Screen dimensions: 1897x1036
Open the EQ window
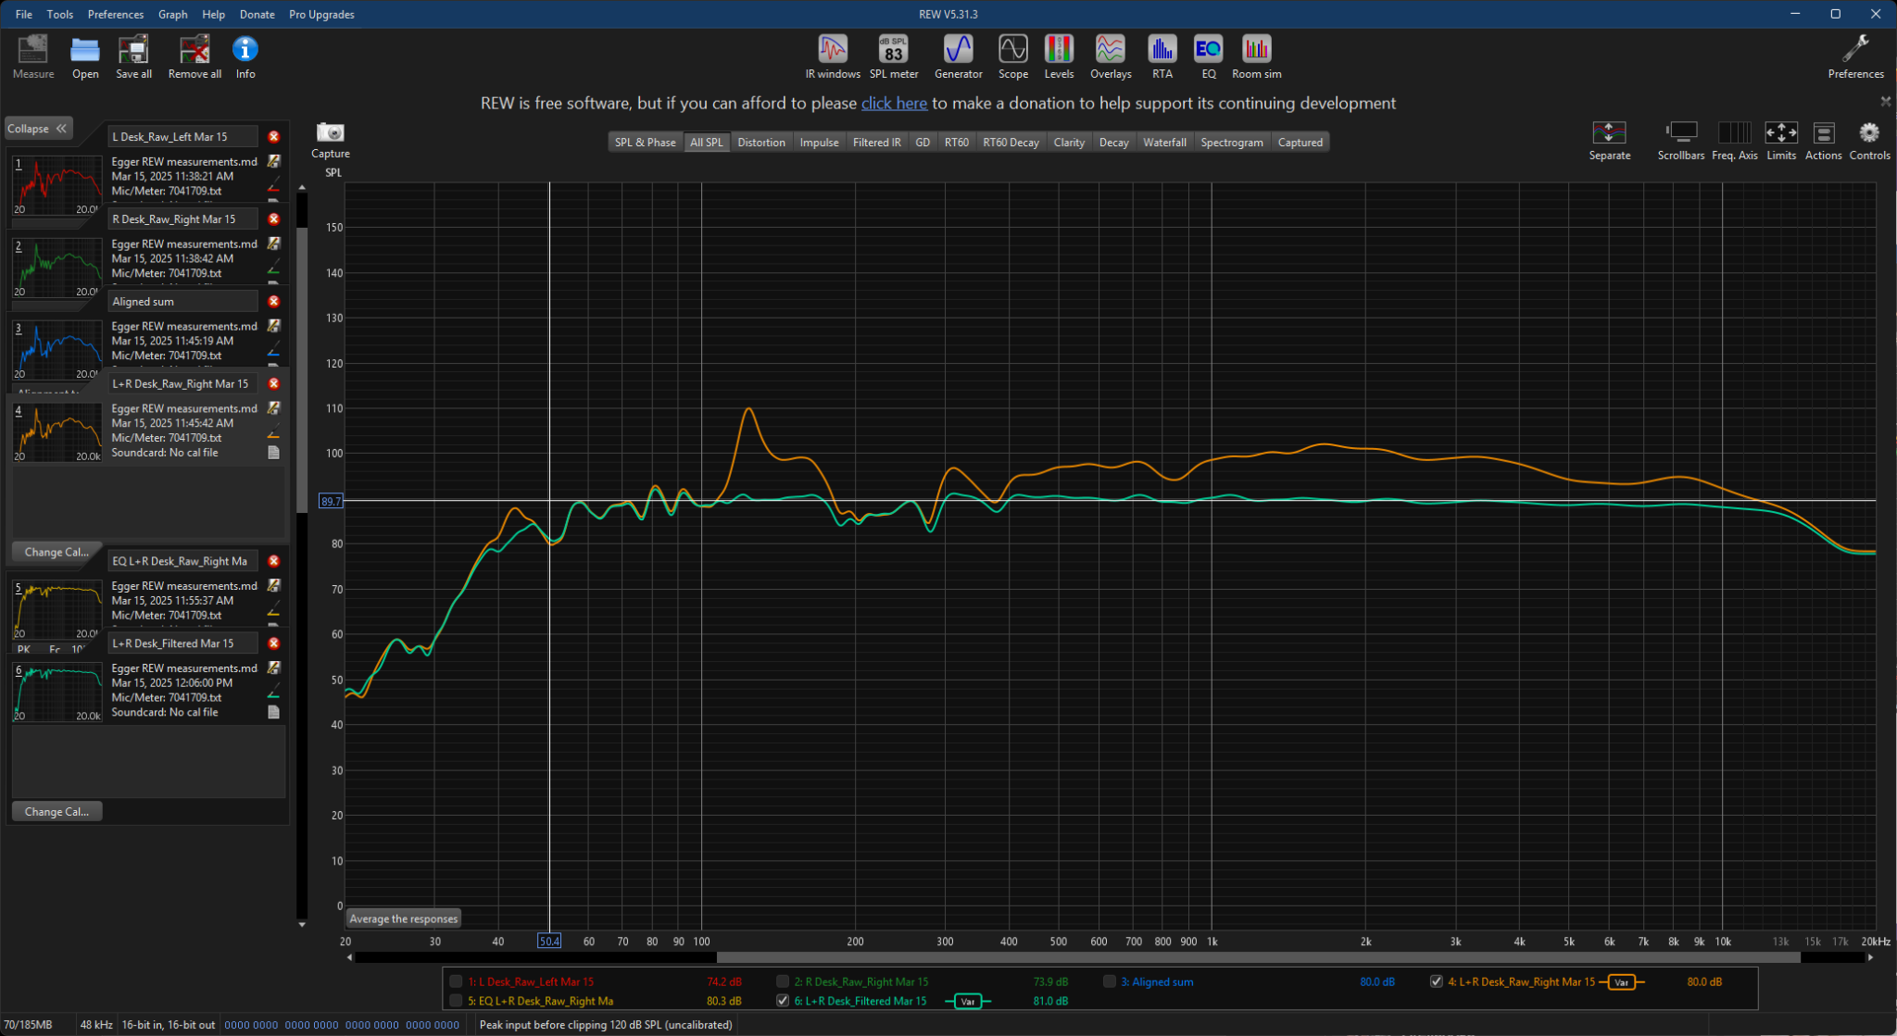pyautogui.click(x=1208, y=56)
